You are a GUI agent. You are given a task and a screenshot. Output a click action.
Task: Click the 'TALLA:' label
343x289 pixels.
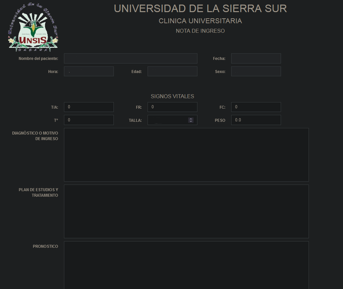[x=135, y=120]
